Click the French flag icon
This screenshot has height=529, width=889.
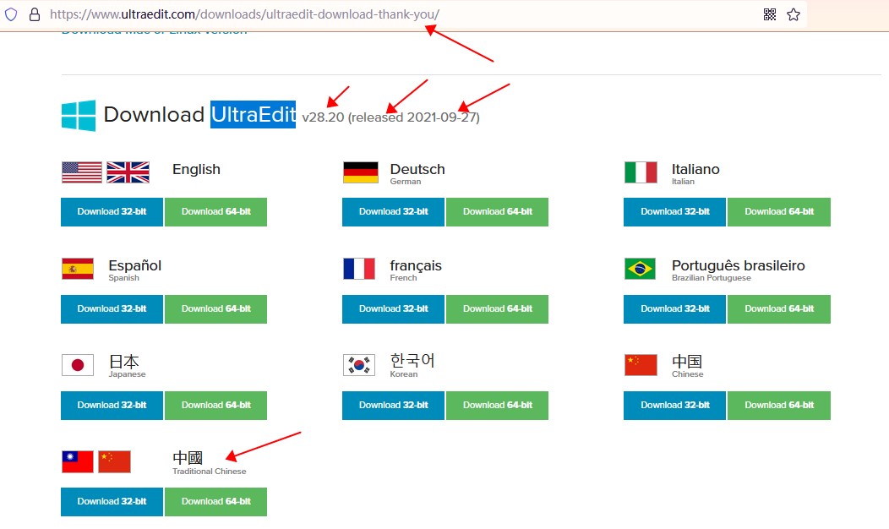pos(359,269)
